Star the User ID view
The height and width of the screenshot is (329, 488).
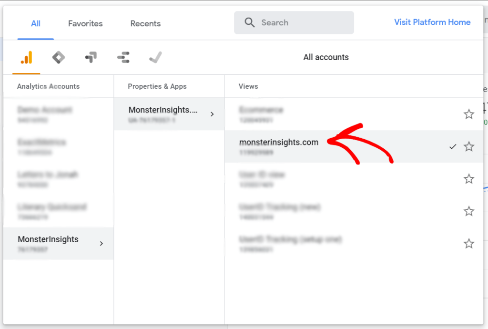pos(469,179)
